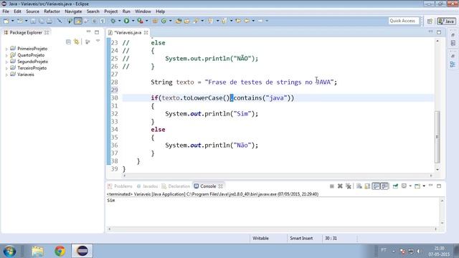
Task: Open the Project menu
Action: coord(111,11)
